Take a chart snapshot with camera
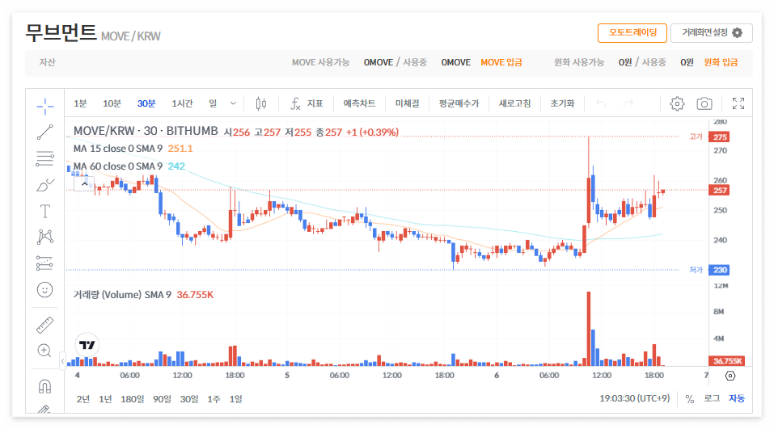The width and height of the screenshot is (774, 429). [x=704, y=103]
